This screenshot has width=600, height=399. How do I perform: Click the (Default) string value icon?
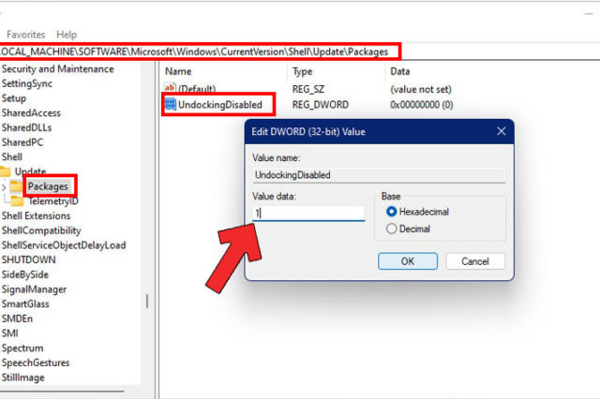pos(170,87)
